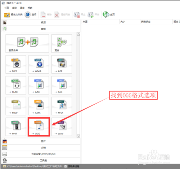Image resolution: width=180 pixels, height=169 pixels.
Task: Choose the -> WMA conversion icon
Action: pyautogui.click(x=39, y=64)
